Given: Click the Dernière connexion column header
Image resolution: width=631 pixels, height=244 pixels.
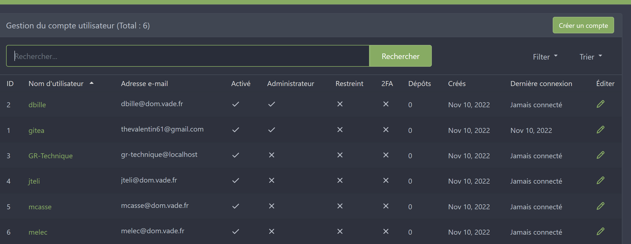Looking at the screenshot, I should (541, 84).
